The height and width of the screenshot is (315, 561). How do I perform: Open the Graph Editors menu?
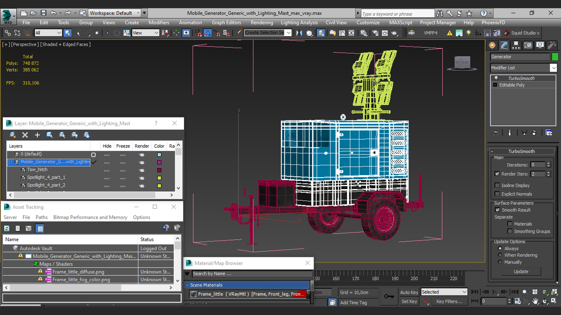pos(226,22)
